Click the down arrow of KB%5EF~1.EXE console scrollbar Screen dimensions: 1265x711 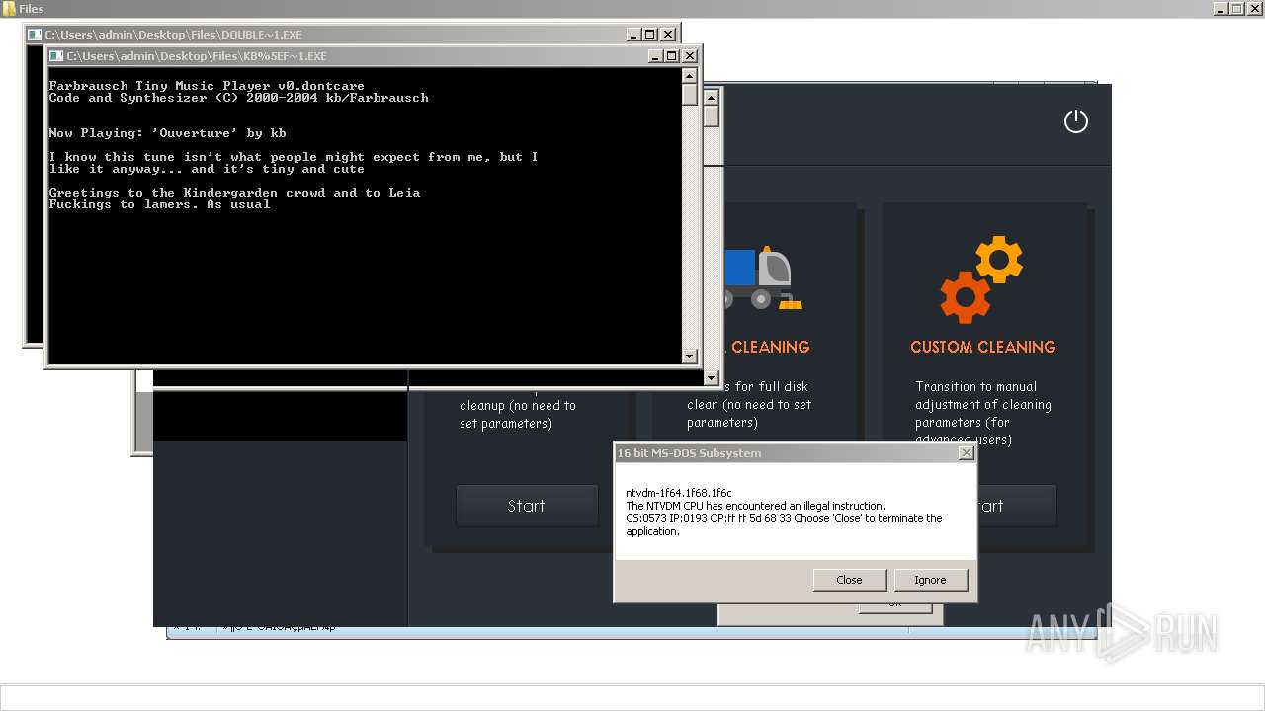(x=690, y=356)
